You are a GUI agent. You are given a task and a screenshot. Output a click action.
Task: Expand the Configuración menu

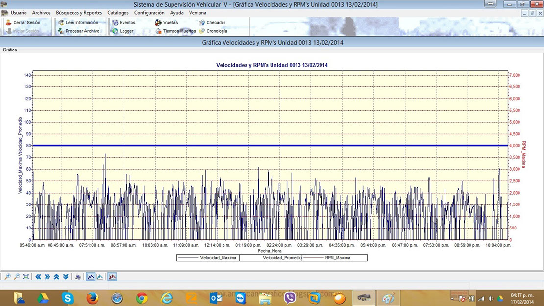pos(149,13)
